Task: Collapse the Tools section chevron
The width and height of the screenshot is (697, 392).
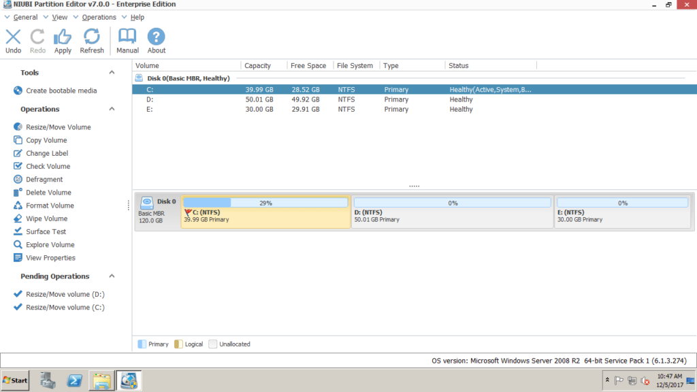Action: pyautogui.click(x=112, y=73)
